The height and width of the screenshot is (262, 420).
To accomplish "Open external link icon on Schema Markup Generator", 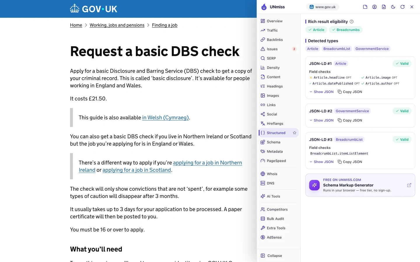I will pyautogui.click(x=409, y=185).
